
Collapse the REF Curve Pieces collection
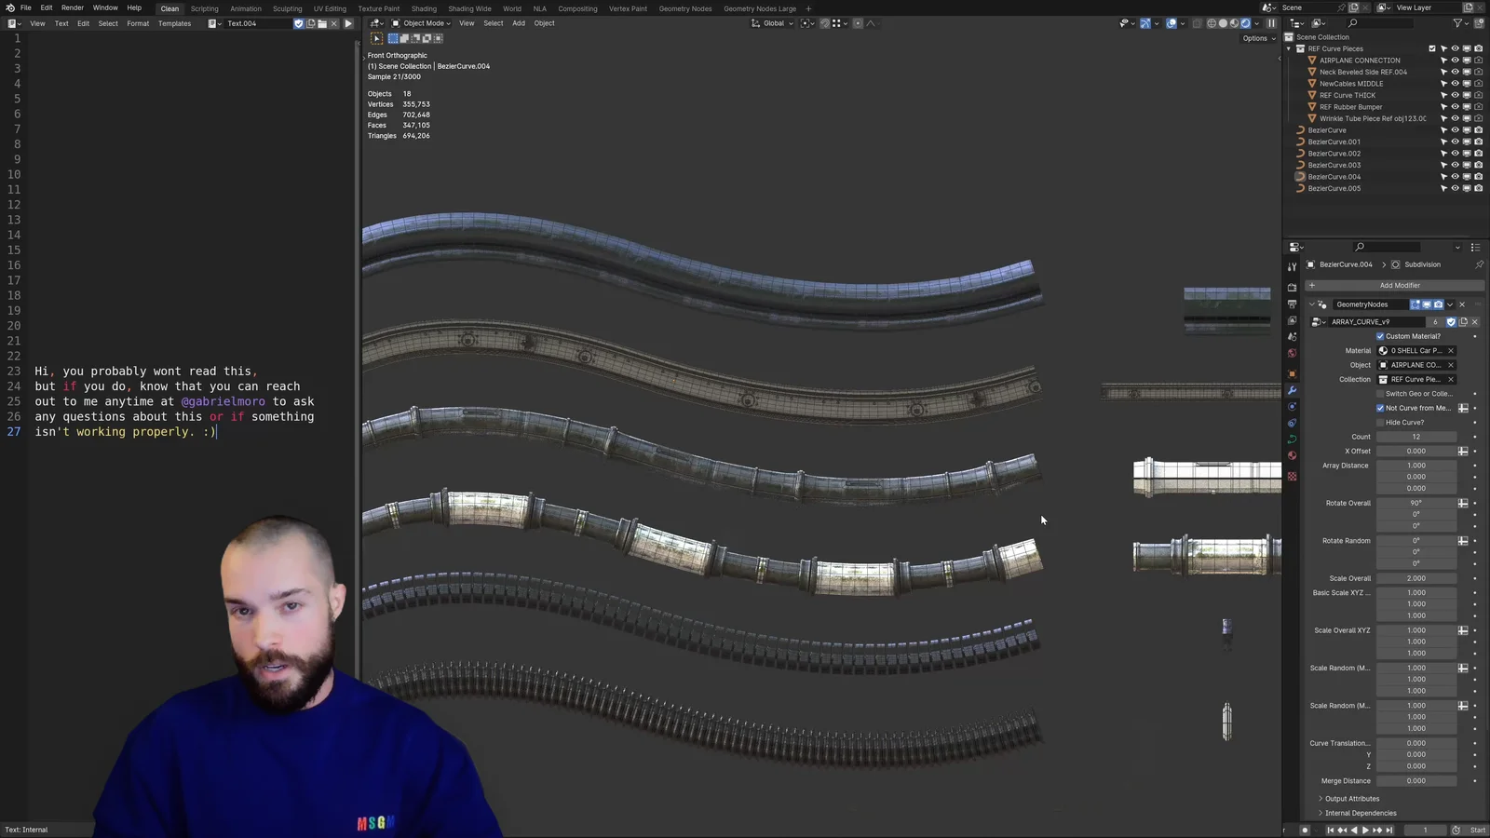1288,48
